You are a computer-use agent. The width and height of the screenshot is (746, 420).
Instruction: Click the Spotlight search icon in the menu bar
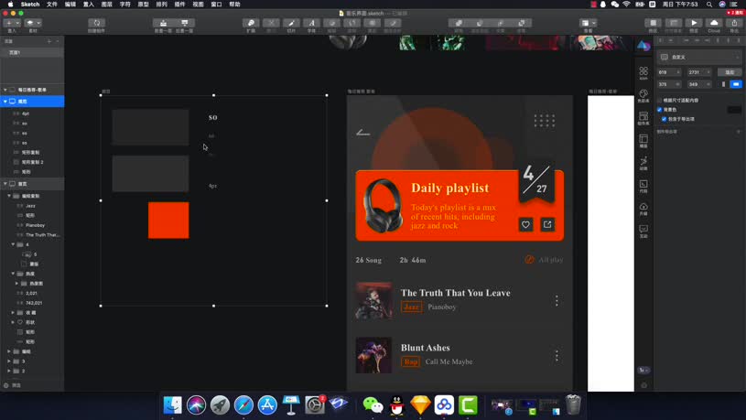tap(709, 4)
